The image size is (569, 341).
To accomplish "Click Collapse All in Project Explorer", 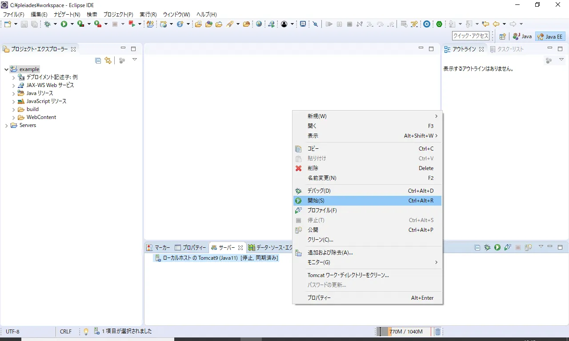I will tap(98, 60).
